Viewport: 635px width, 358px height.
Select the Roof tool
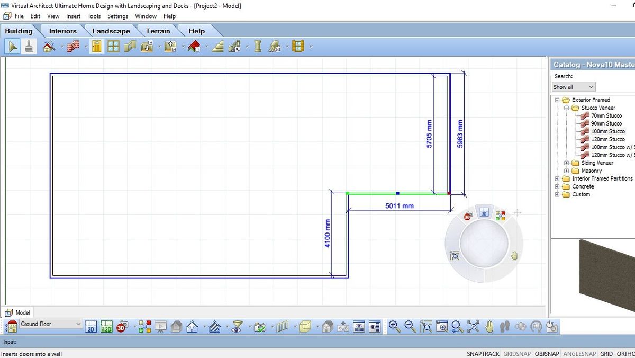[x=194, y=47]
